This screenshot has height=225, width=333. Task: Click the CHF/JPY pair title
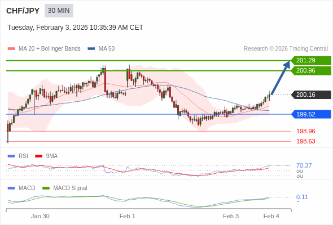point(23,11)
